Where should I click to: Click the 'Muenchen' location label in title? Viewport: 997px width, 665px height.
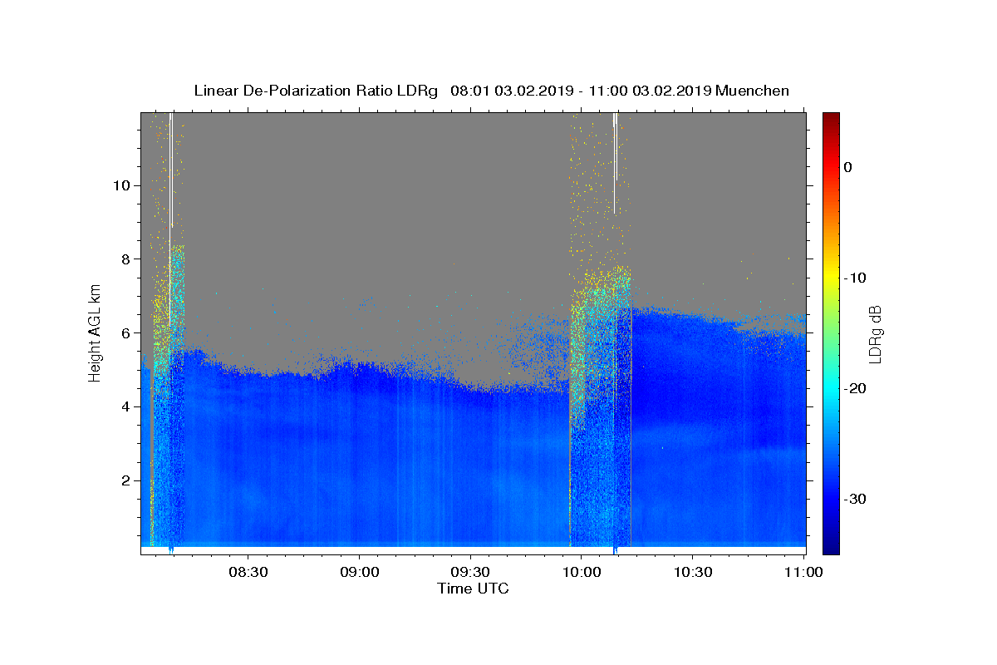pos(752,91)
